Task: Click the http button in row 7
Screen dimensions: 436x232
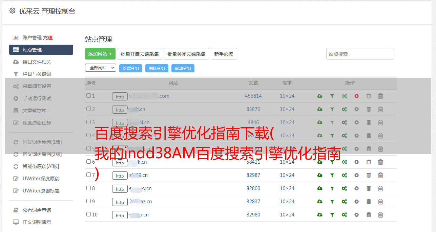Action: coord(120,176)
